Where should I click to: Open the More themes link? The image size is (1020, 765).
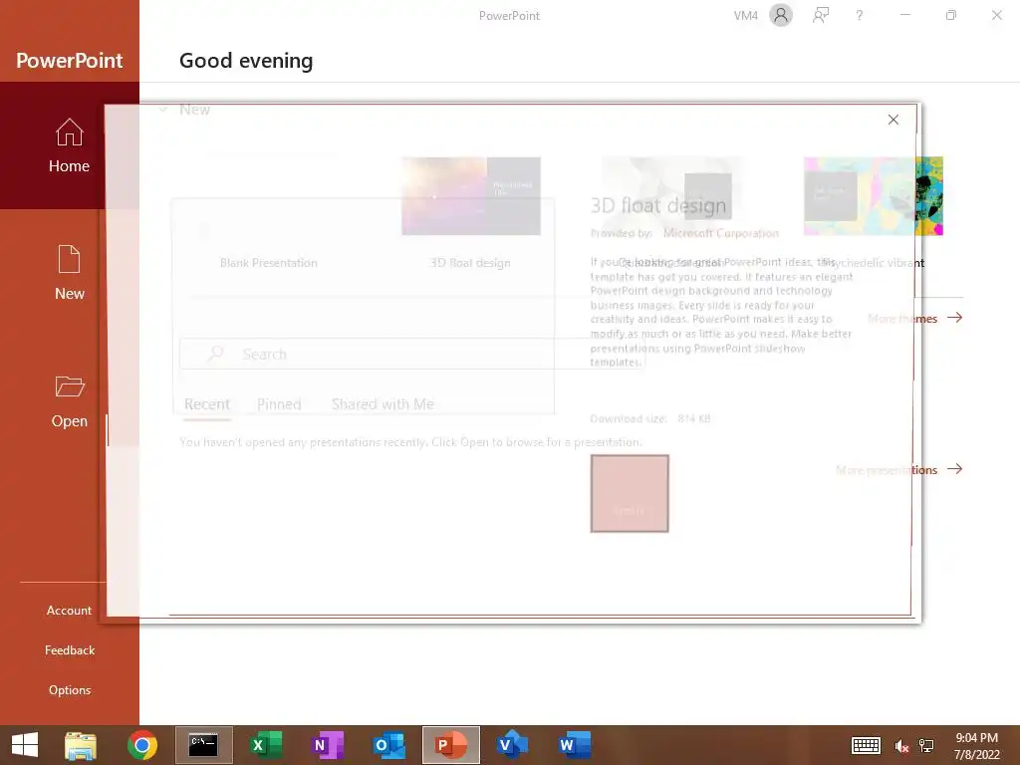coord(914,318)
